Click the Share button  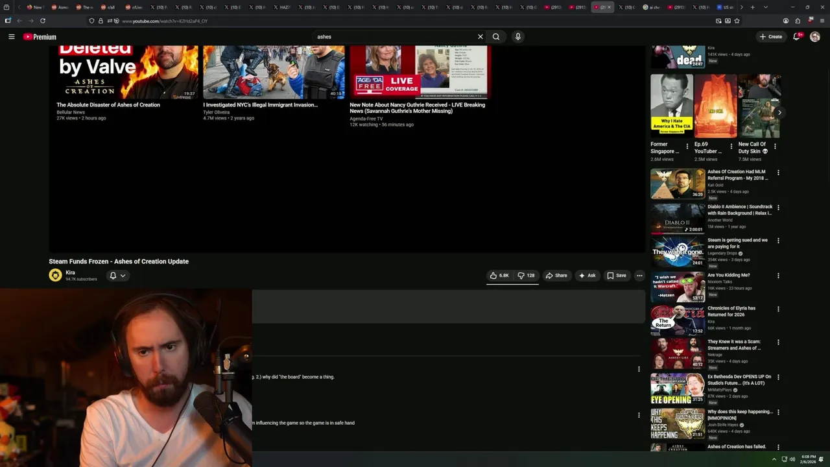tap(556, 276)
